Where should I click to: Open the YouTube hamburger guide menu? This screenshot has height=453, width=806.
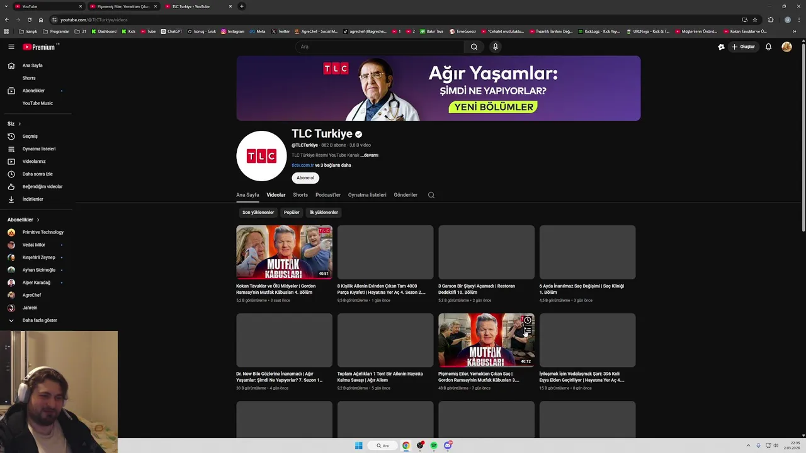[11, 47]
